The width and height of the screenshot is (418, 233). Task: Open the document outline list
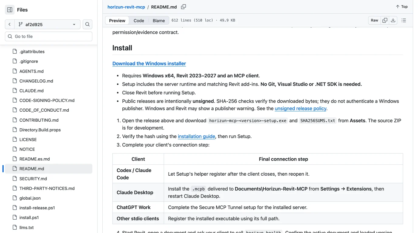coord(404,20)
